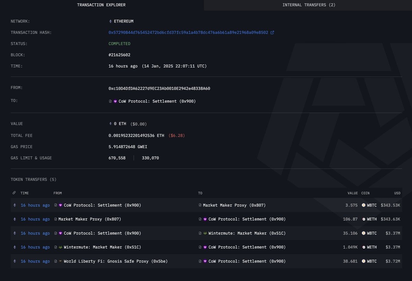Click World Liberty Fi logo icon
The image size is (412, 281).
point(60,261)
